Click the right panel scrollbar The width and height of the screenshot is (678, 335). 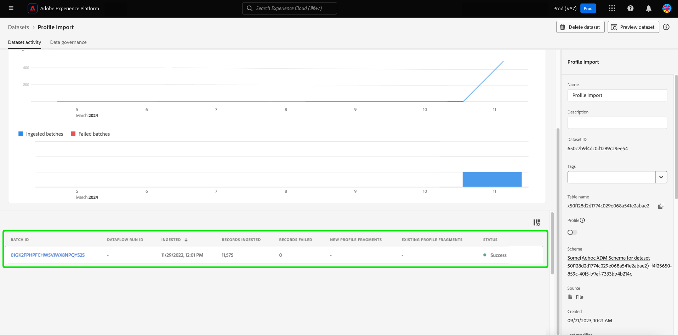point(676,137)
